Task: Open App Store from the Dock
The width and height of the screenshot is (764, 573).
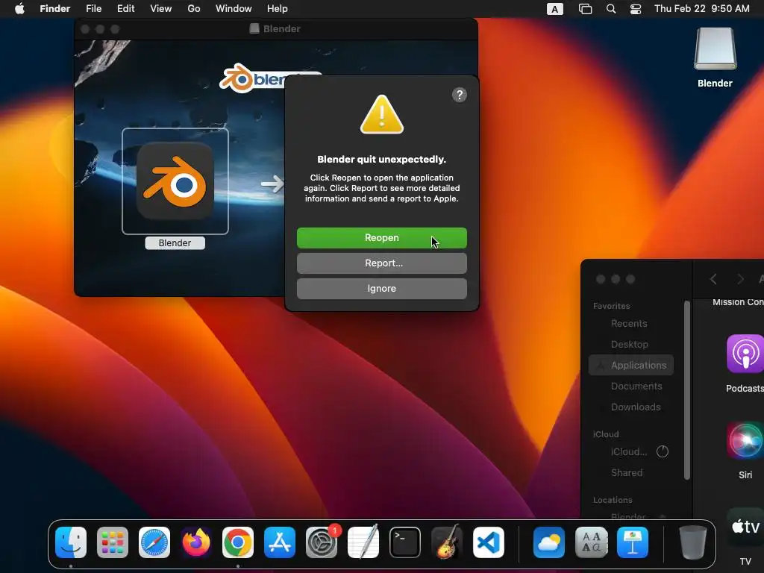Action: (x=280, y=542)
